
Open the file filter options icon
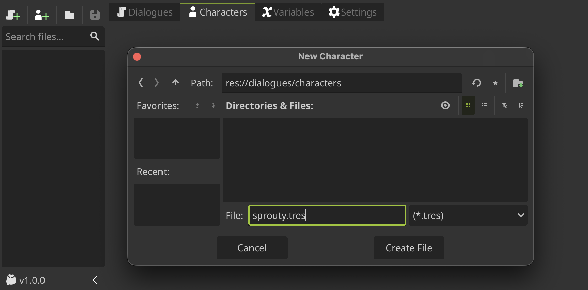point(505,105)
